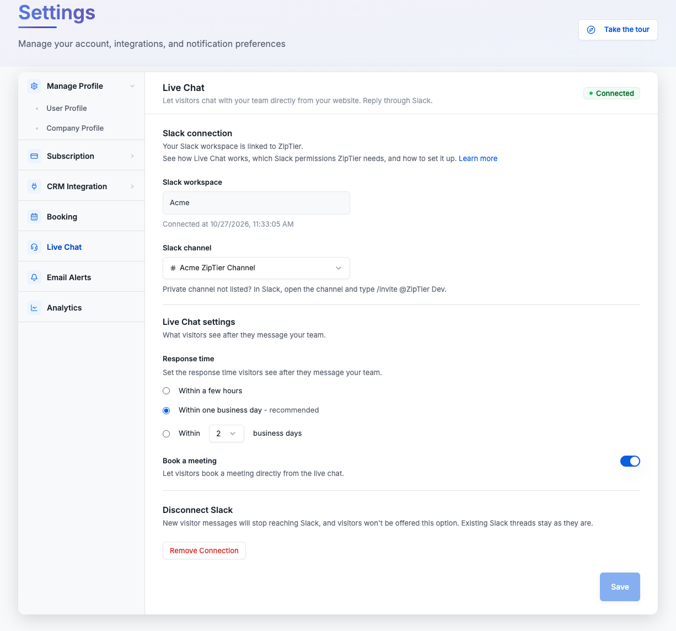Click the Subscription card icon

(x=34, y=156)
